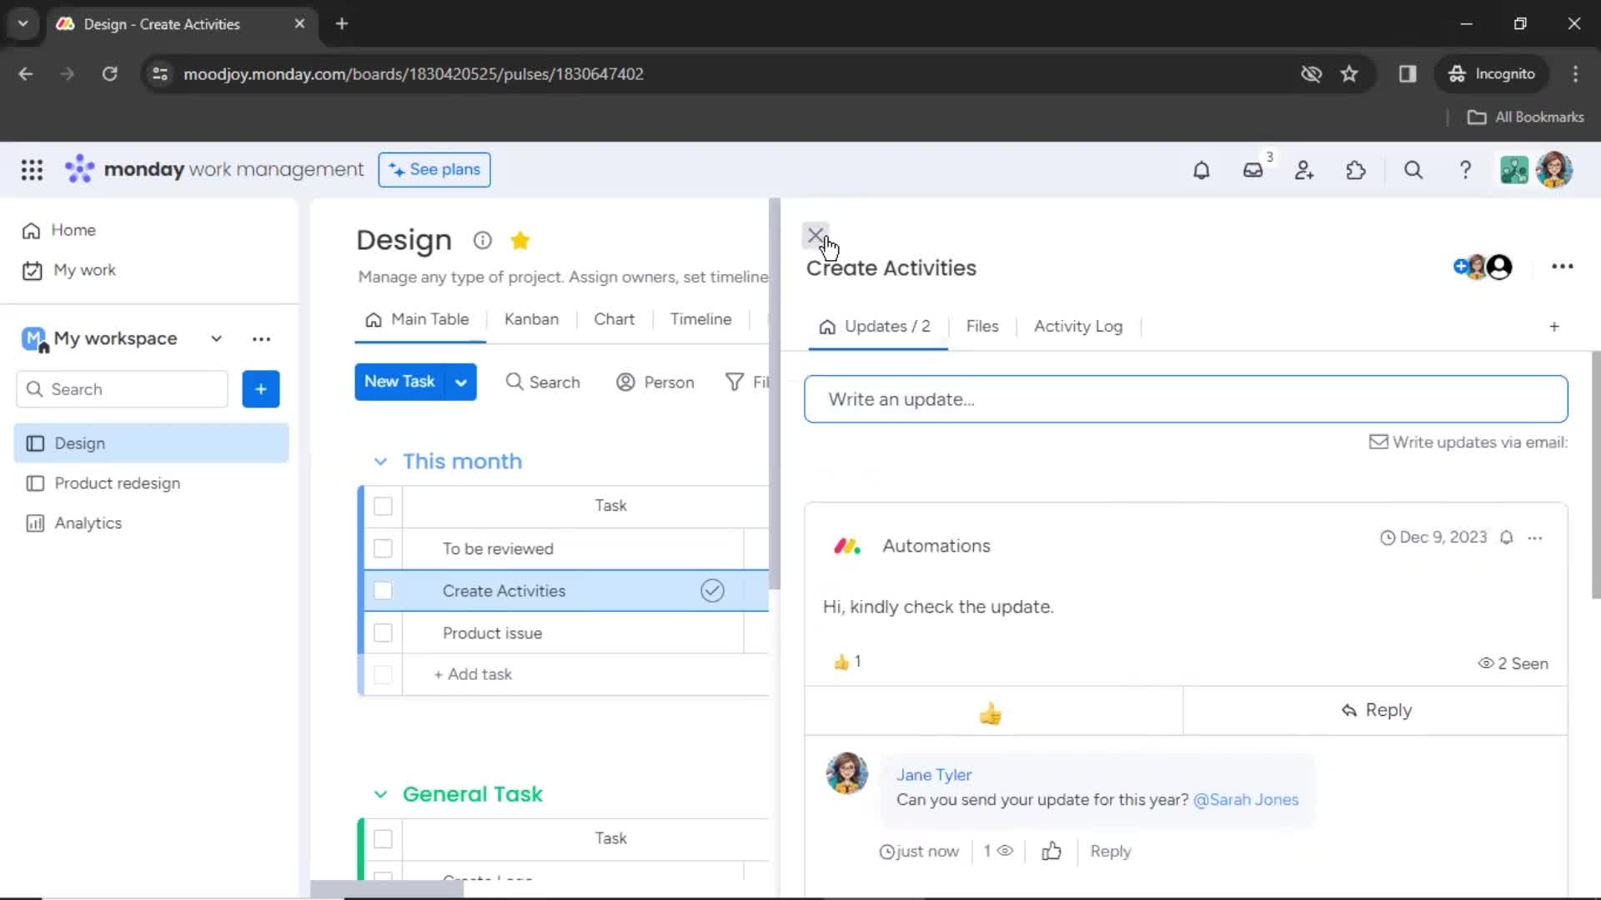The image size is (1601, 900).
Task: Click the search magnifier icon
Action: (1413, 170)
